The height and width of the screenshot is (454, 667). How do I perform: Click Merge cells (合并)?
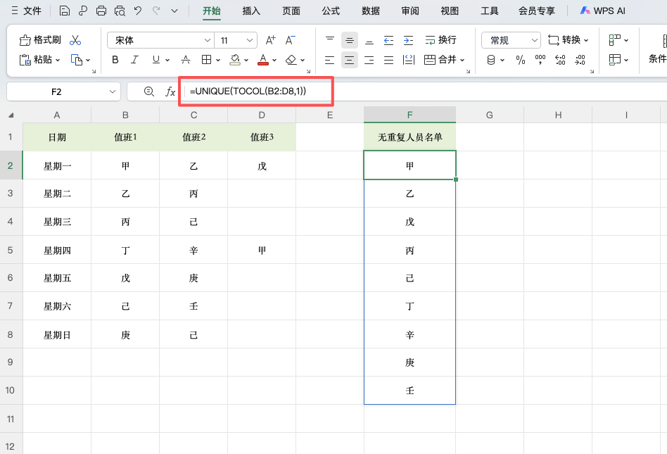click(440, 60)
